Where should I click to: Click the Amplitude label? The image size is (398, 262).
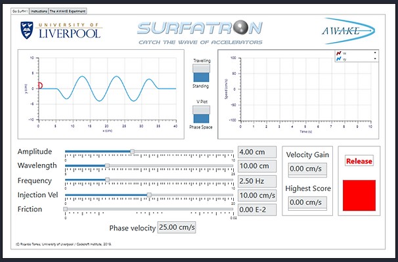pyautogui.click(x=35, y=152)
